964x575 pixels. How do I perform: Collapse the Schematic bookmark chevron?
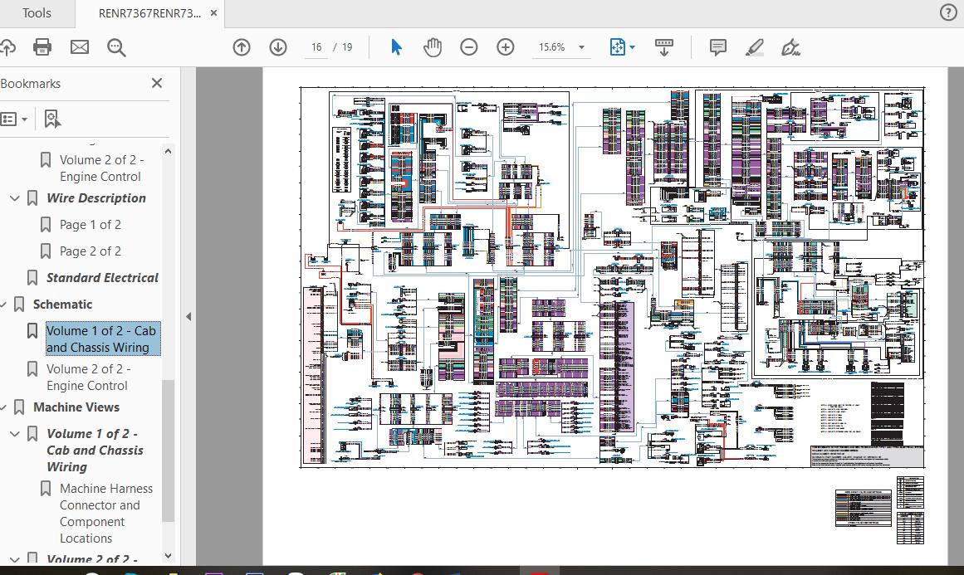(x=3, y=305)
